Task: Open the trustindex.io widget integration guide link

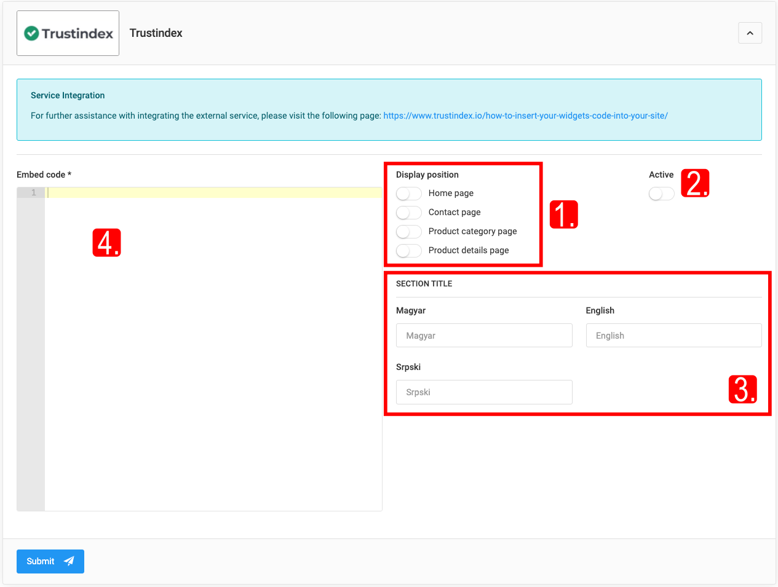Action: [x=525, y=116]
